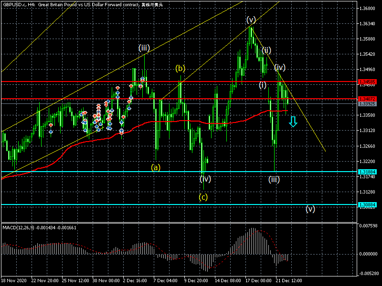
Task: Click the 17 Dec 00:00 date label
Action: pyautogui.click(x=258, y=280)
